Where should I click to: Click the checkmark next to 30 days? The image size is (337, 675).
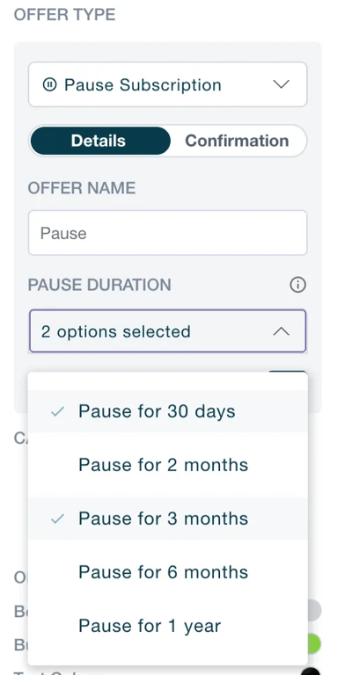tap(57, 412)
